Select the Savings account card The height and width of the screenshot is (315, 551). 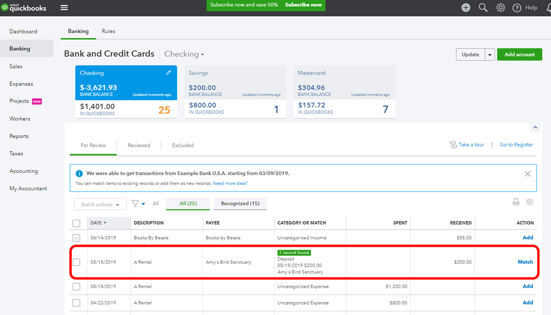235,92
